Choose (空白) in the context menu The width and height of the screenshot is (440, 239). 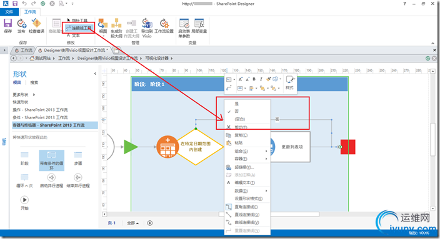(247, 119)
